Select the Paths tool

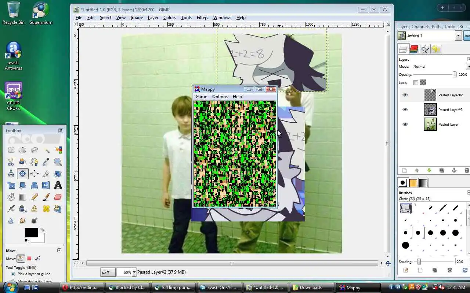pyautogui.click(x=35, y=162)
